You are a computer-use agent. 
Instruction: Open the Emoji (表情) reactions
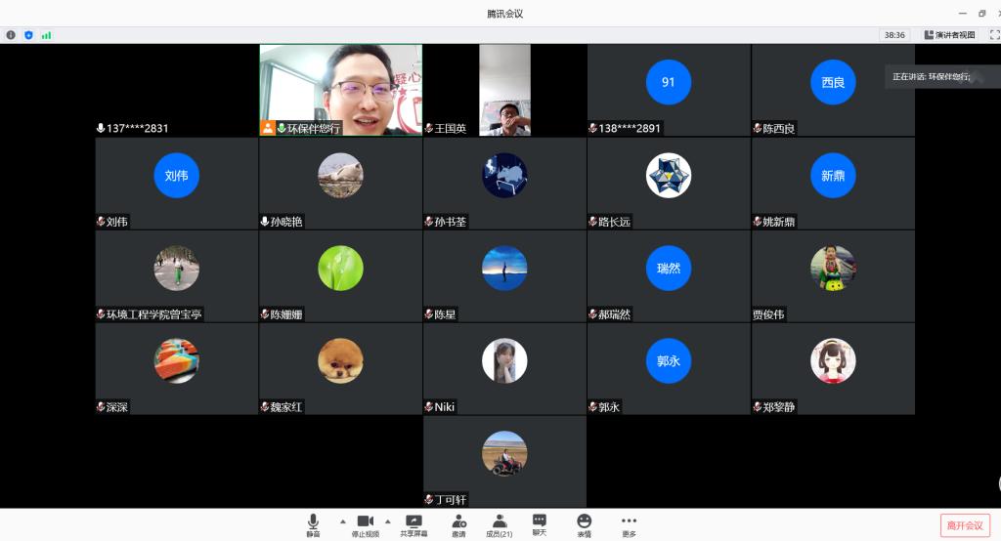(x=584, y=522)
